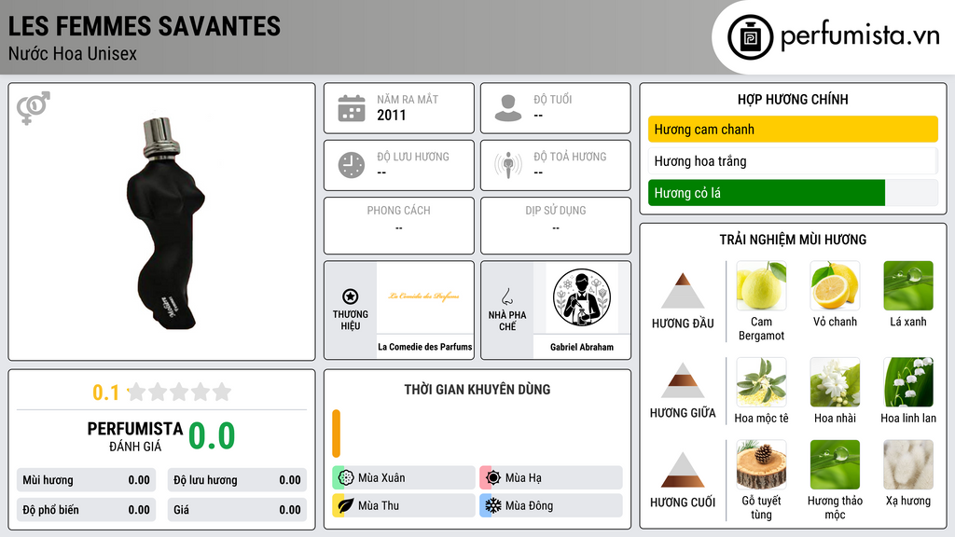This screenshot has width=955, height=537.
Task: Click the green 0.0 Perfumista score
Action: 212,436
